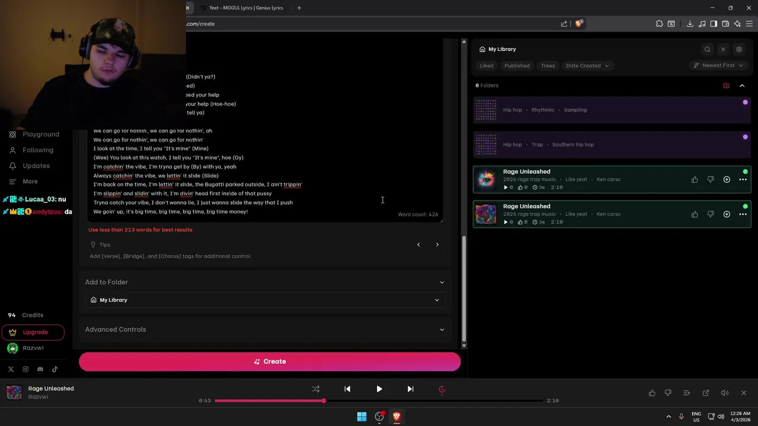
Task: Show the next tip
Action: 437,244
